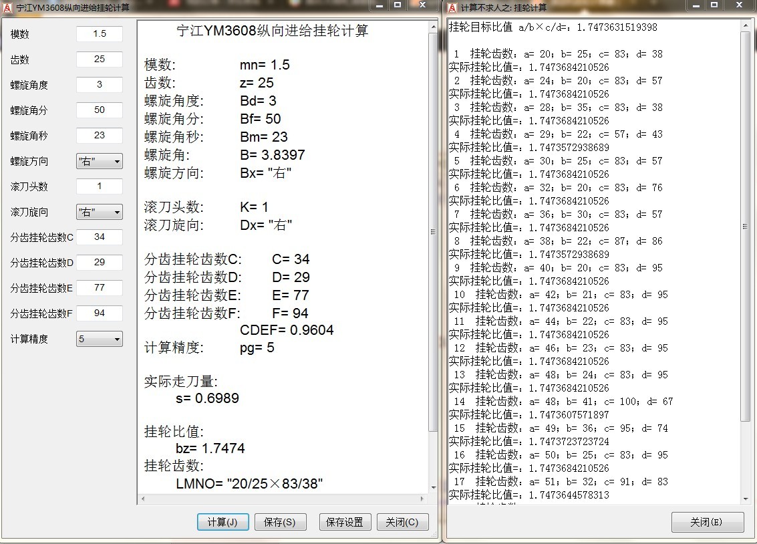Click the value 1.7473723723724
The image size is (757, 544).
pos(569,442)
